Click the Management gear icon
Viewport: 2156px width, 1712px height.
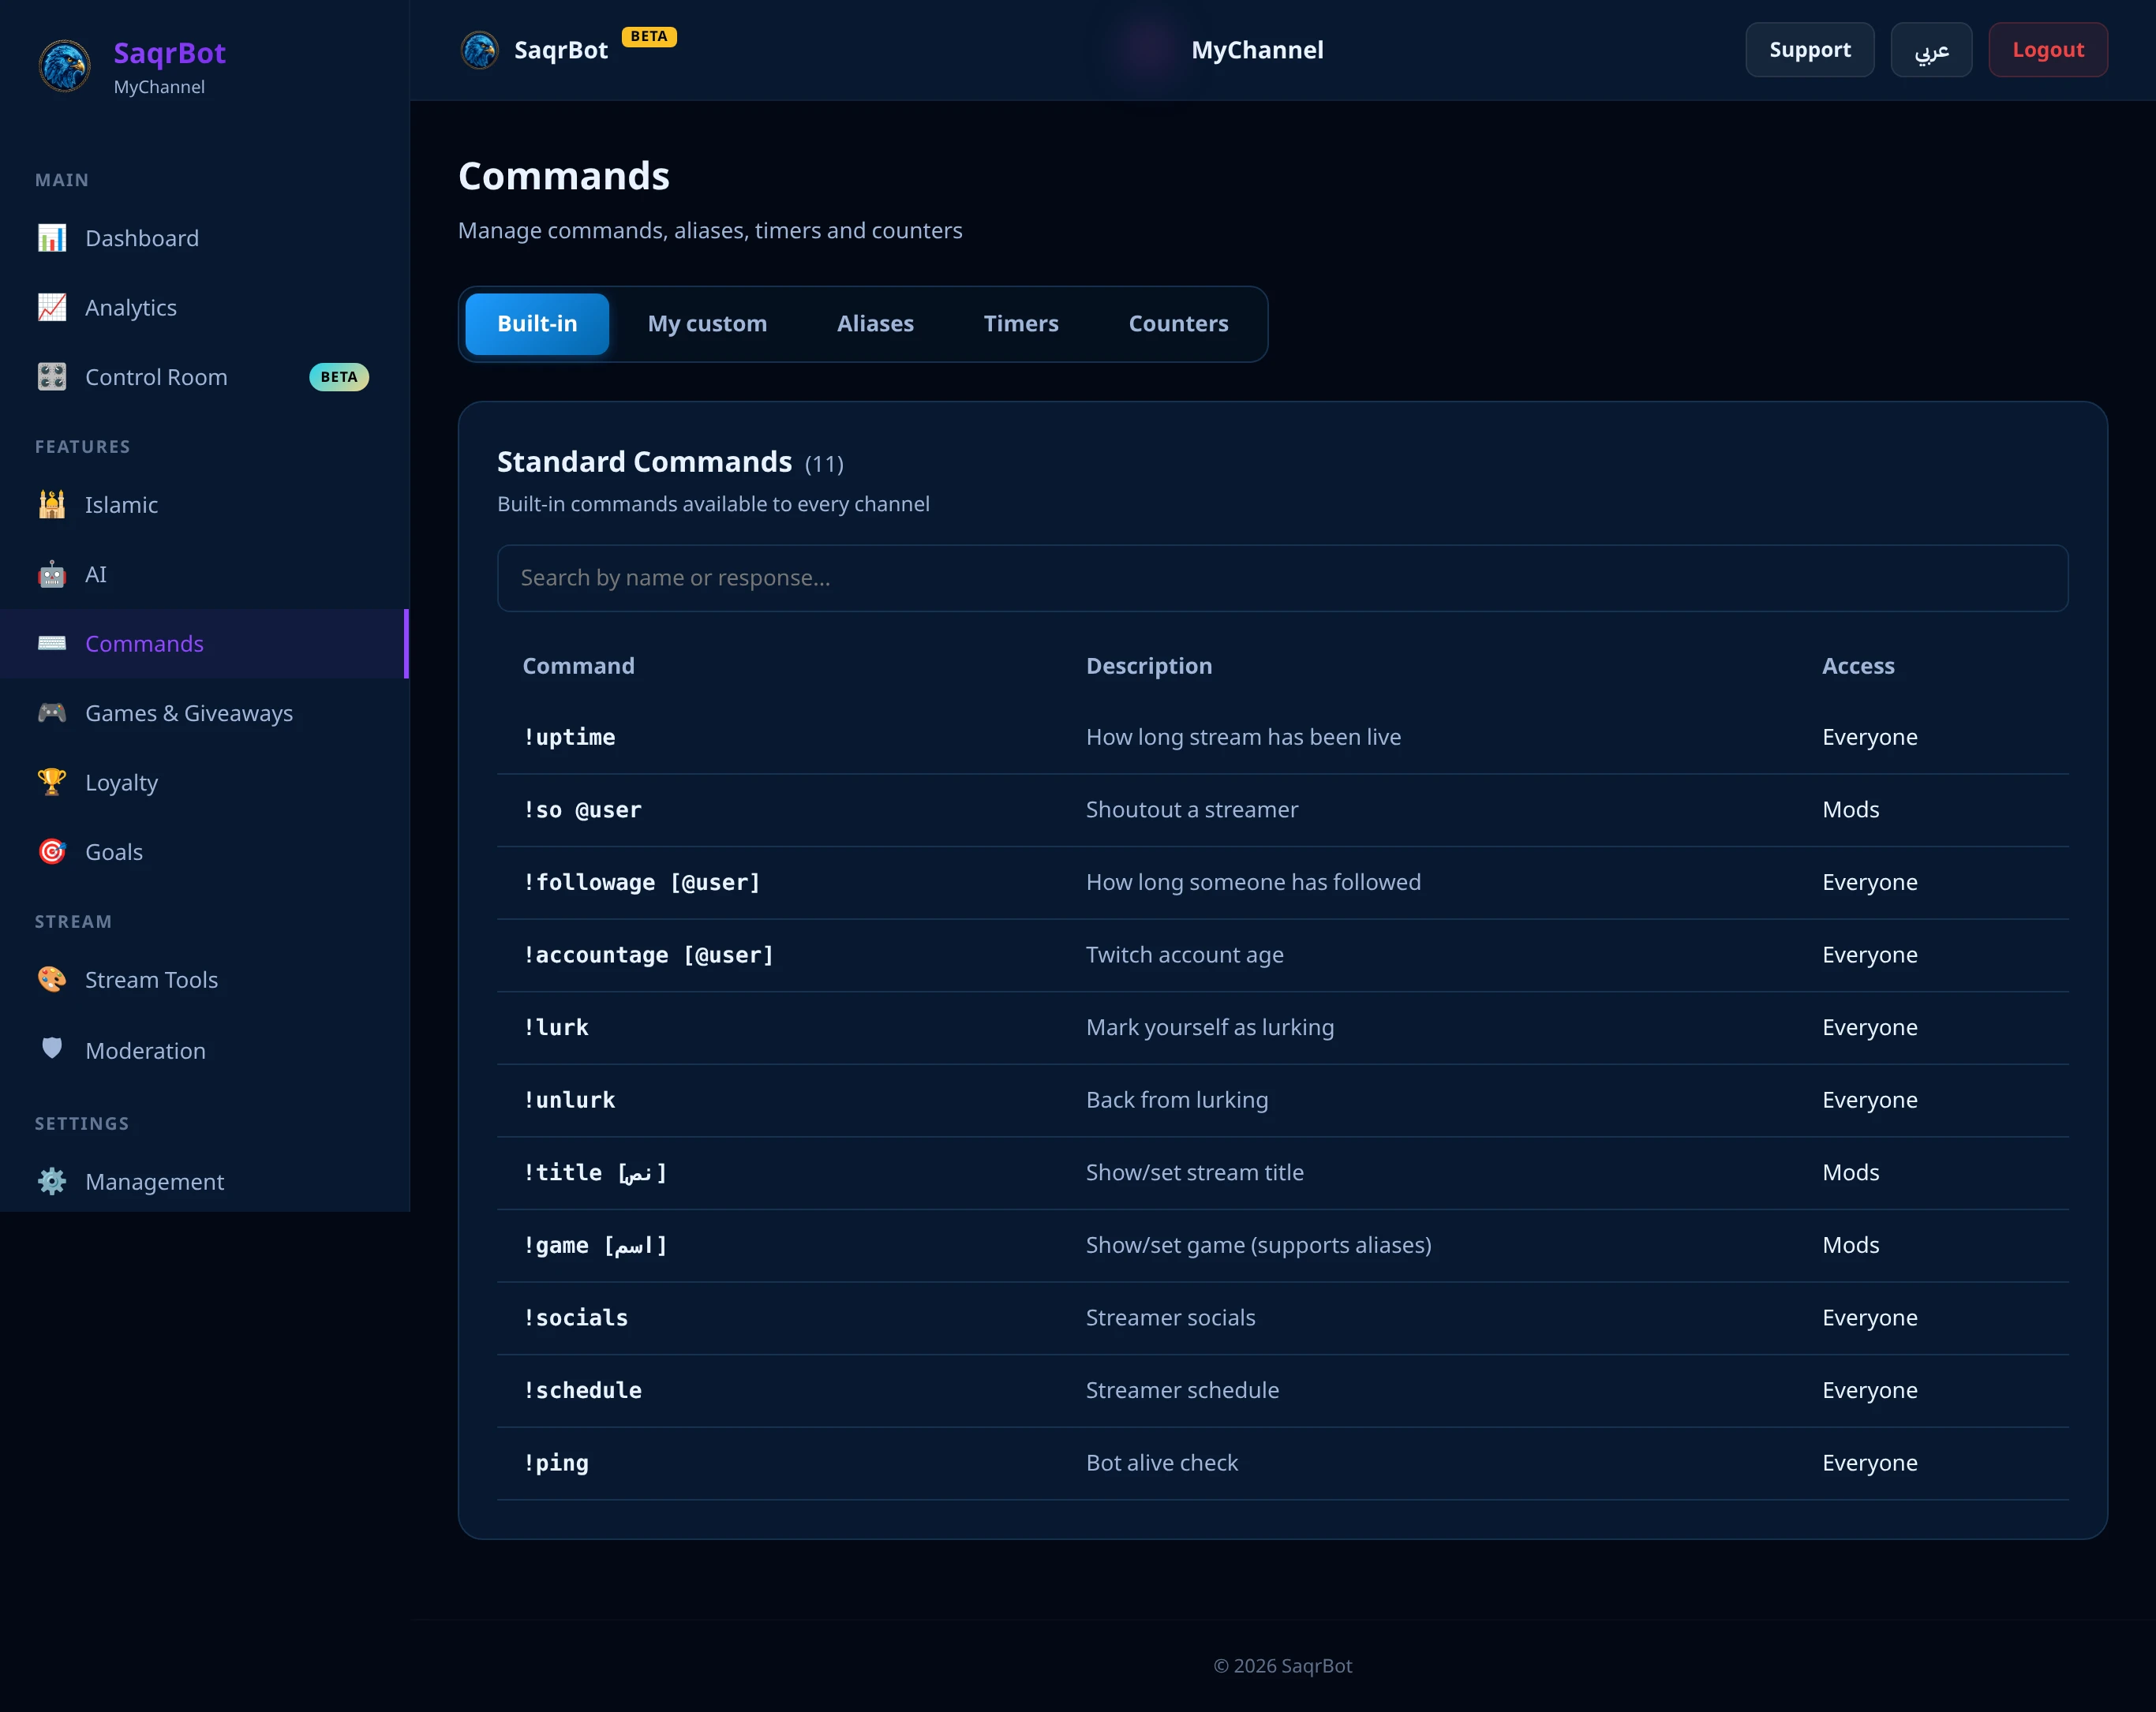tap(52, 1181)
